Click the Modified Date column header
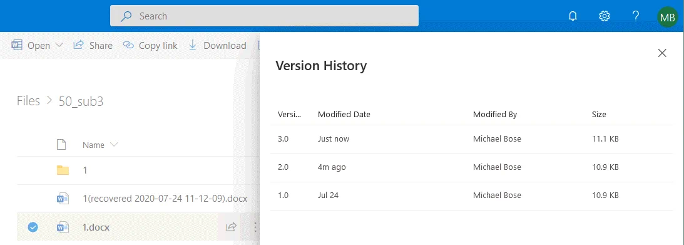 344,115
